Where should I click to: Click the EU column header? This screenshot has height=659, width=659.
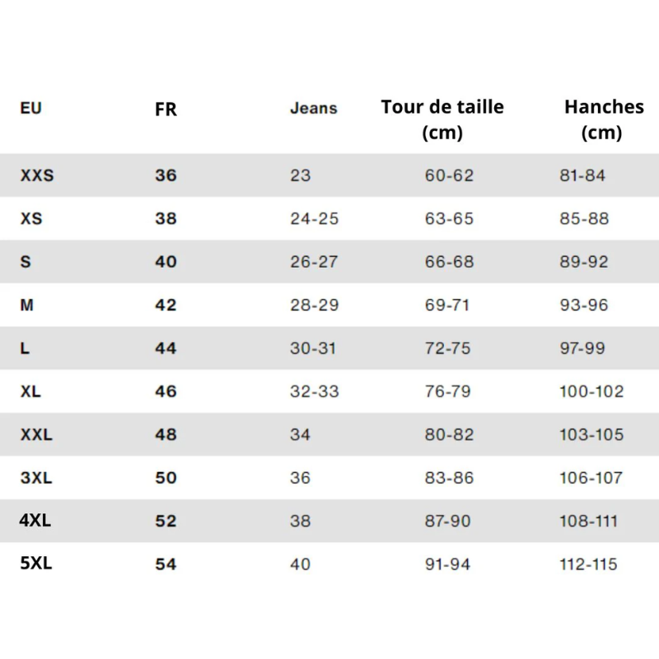click(30, 108)
